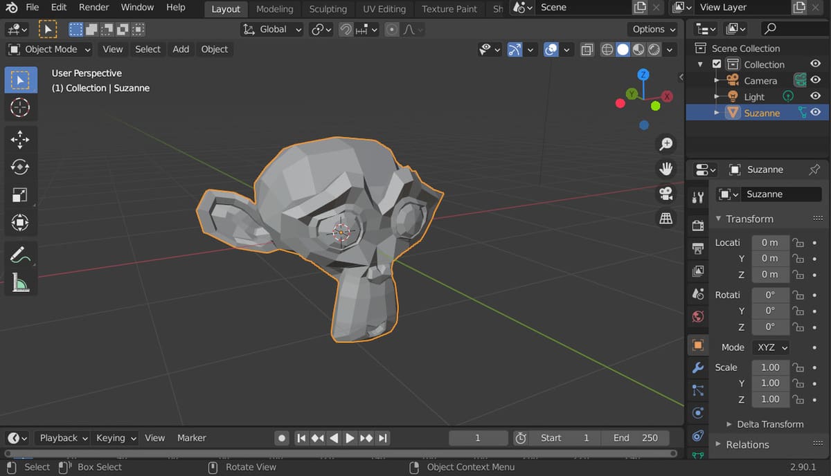Switch to wireframe viewport shading
This screenshot has width=831, height=476.
click(607, 50)
